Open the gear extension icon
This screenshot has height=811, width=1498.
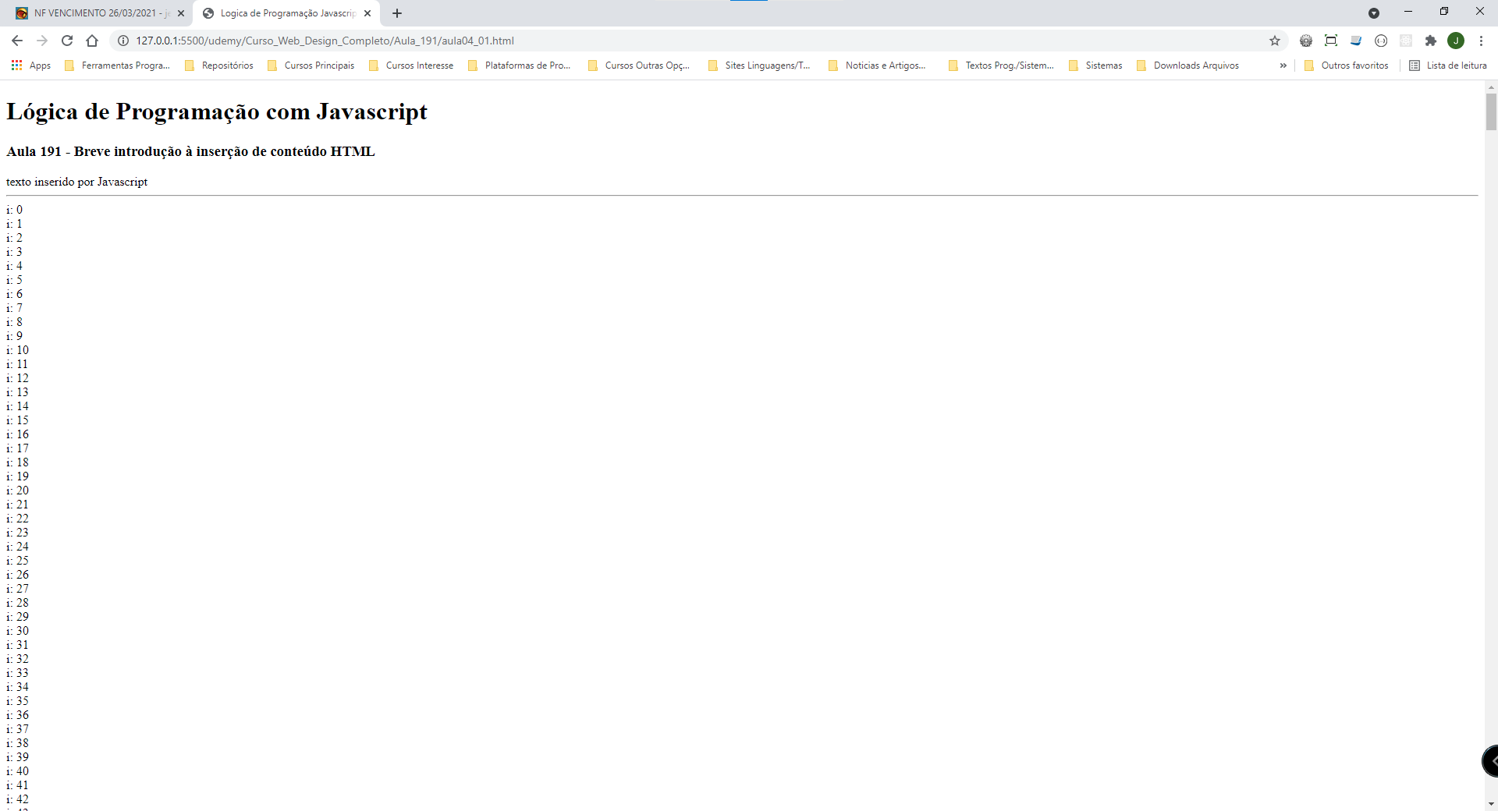1306,41
